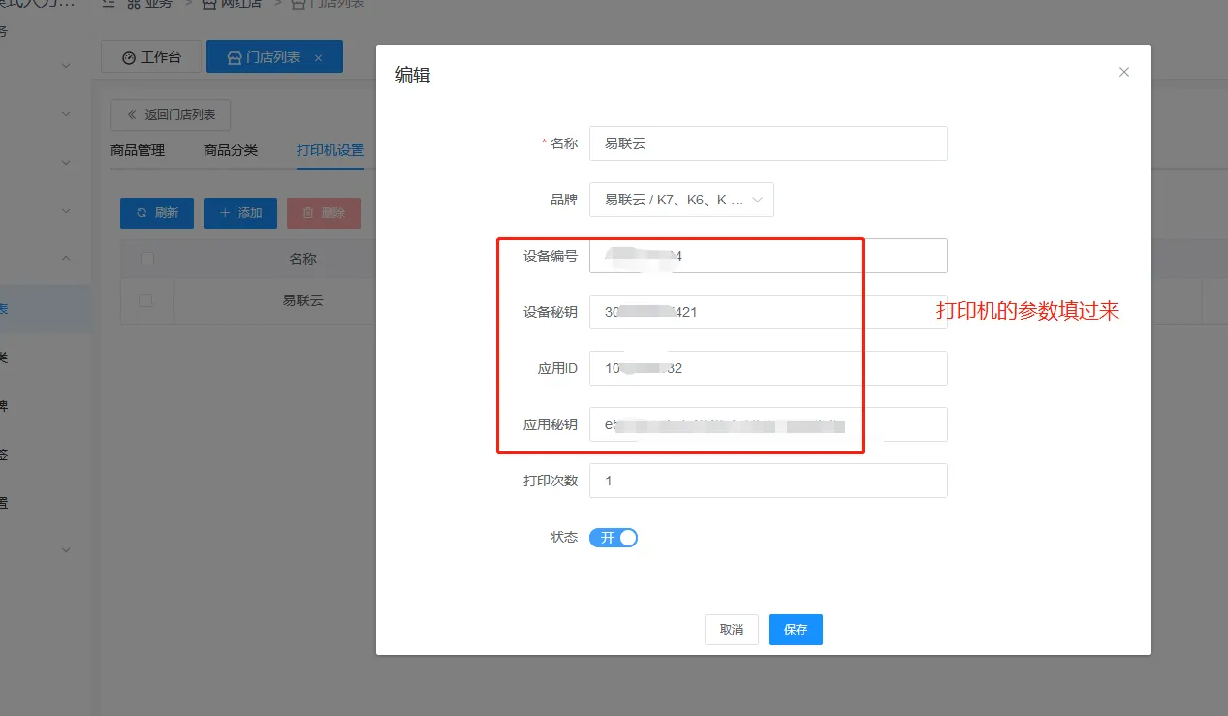Check the select-all checkbox in table header

[x=146, y=259]
